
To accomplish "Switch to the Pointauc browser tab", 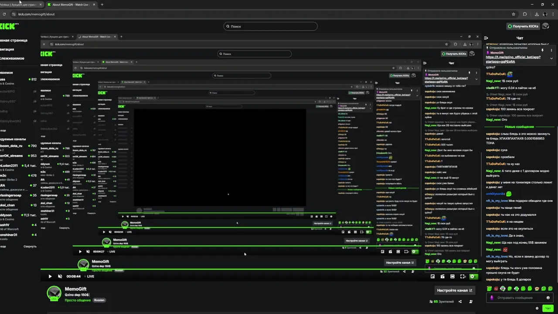I will pos(22,4).
